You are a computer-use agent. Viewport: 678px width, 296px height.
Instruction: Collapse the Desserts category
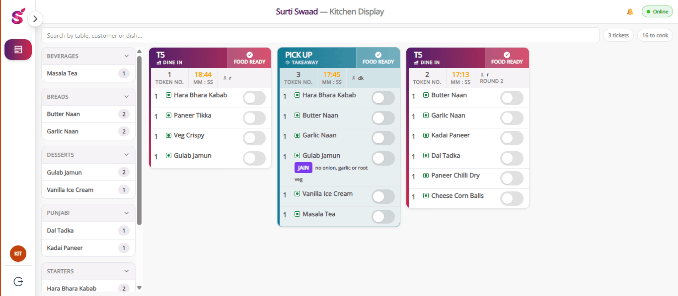point(127,155)
